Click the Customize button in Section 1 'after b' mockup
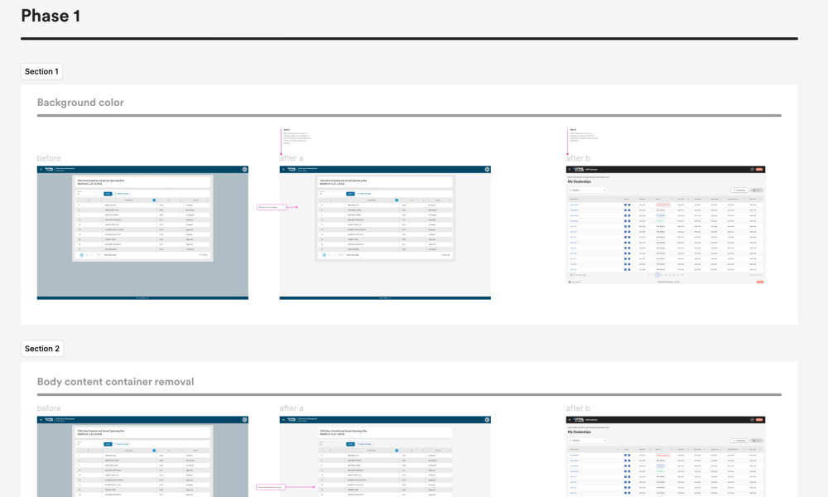The image size is (828, 497). pyautogui.click(x=739, y=190)
